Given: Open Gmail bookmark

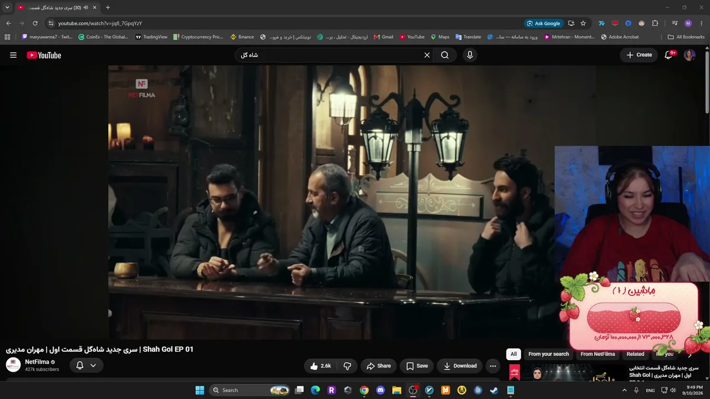Looking at the screenshot, I should 383,37.
